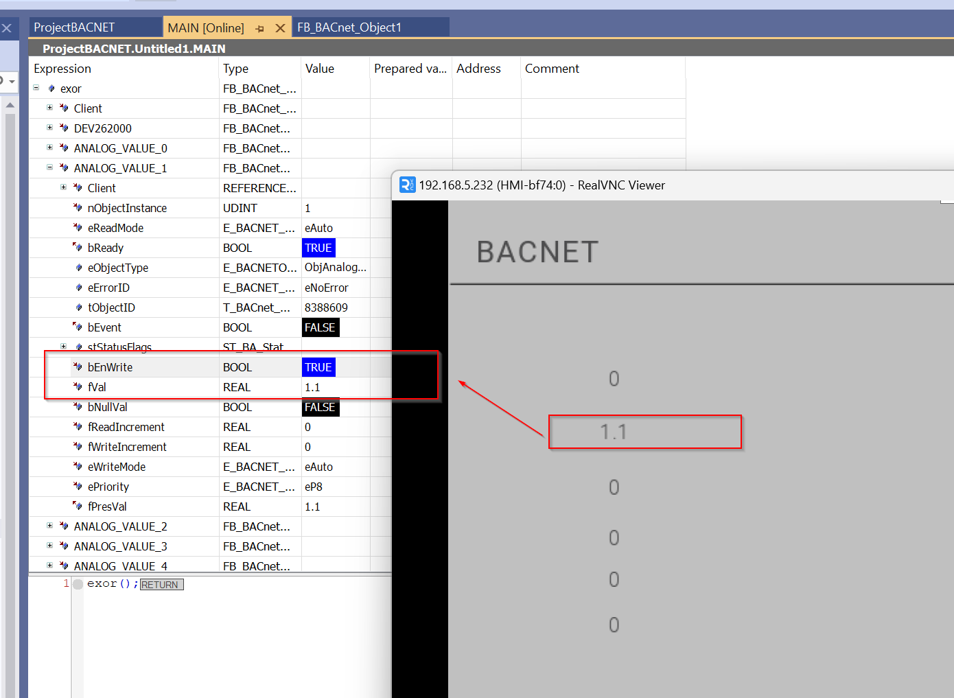Click the fReadIncrement variable icon
954x698 pixels.
coord(78,427)
